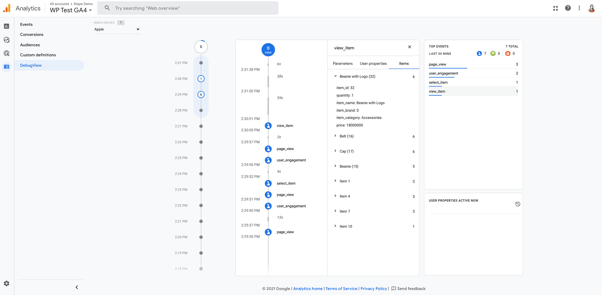This screenshot has height=295, width=602.
Task: Open the Advertising icon in the left sidebar
Action: click(6, 53)
